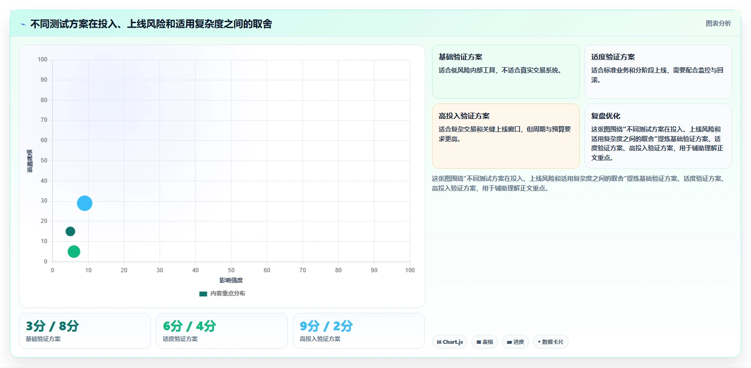Open the 高投入验证方案 info card

pos(506,136)
